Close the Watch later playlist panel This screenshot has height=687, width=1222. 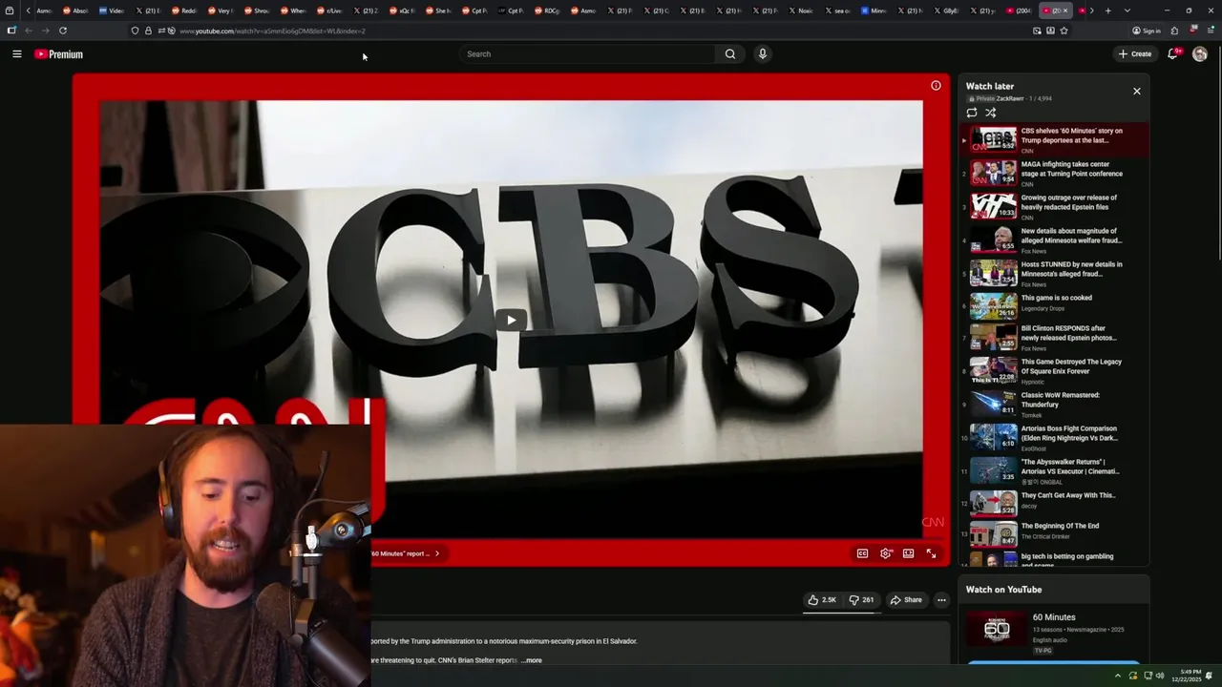click(x=1136, y=92)
